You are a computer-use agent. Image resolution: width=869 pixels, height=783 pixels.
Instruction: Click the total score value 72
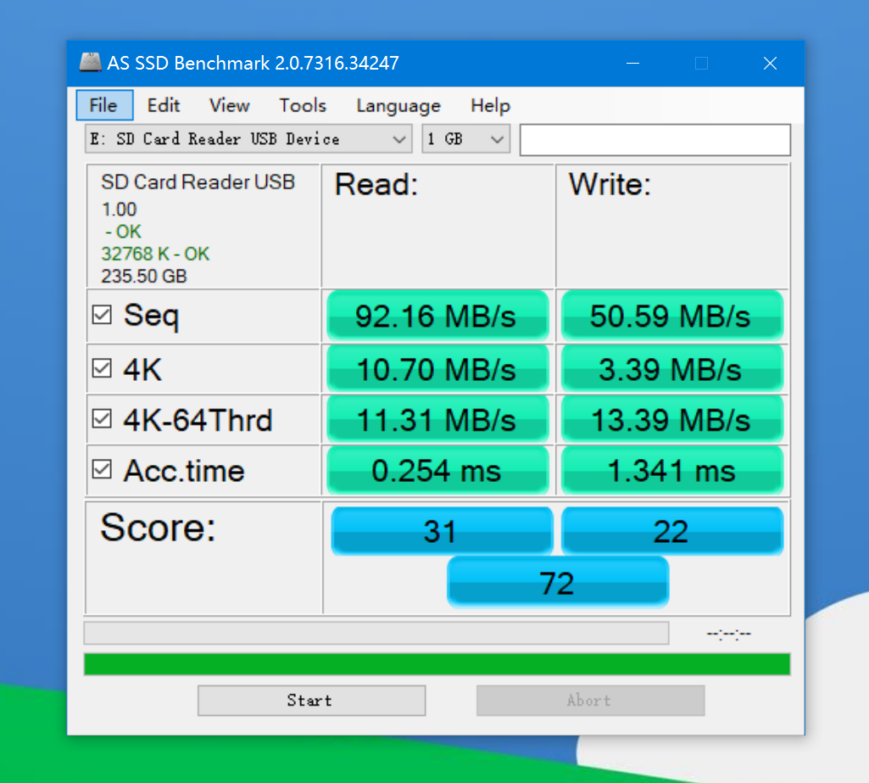[558, 582]
